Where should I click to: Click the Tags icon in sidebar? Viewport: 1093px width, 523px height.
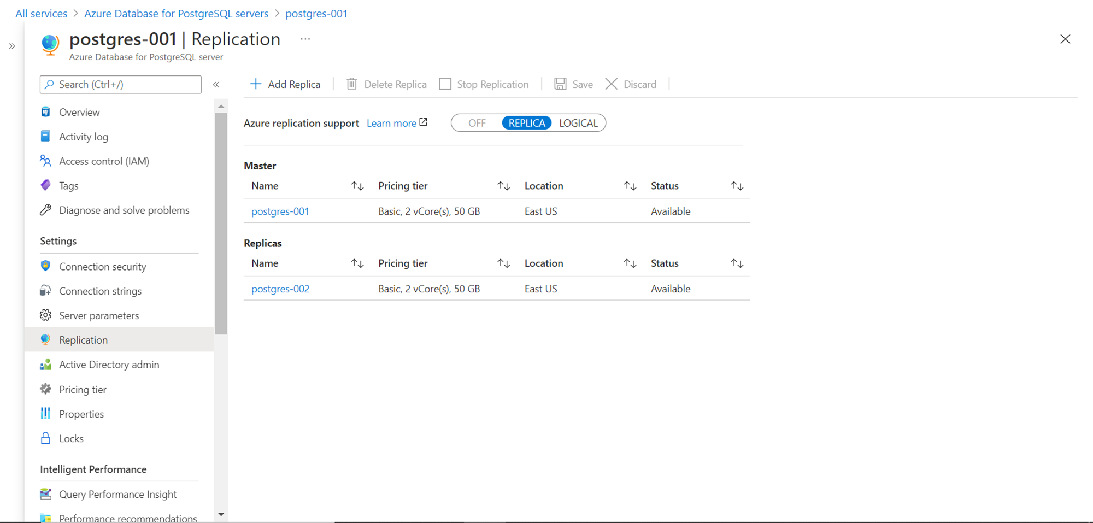point(46,185)
